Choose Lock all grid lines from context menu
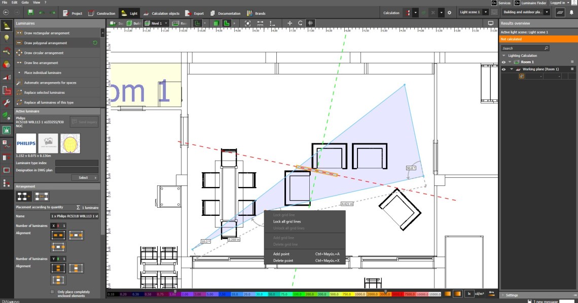This screenshot has height=303, width=578. [x=287, y=221]
